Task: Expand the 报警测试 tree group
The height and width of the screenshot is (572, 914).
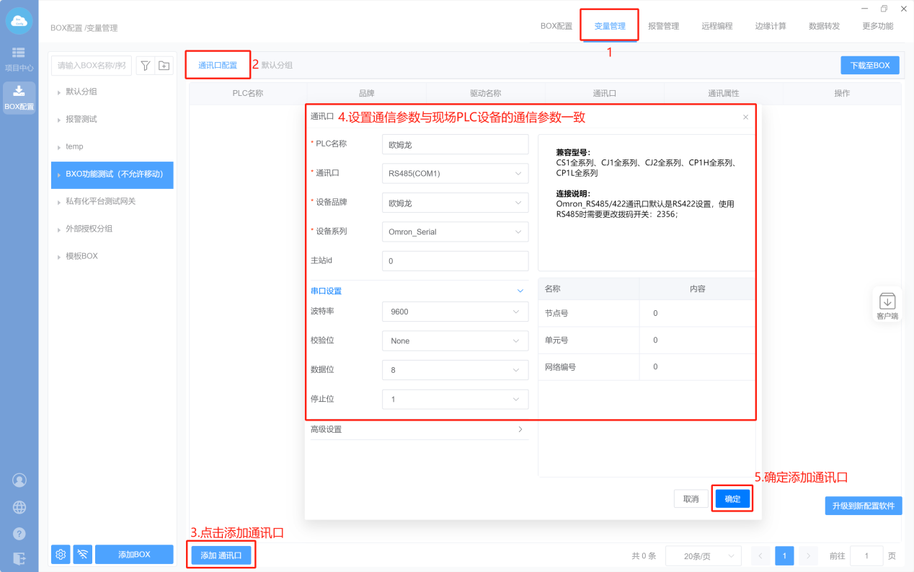Action: pos(59,119)
